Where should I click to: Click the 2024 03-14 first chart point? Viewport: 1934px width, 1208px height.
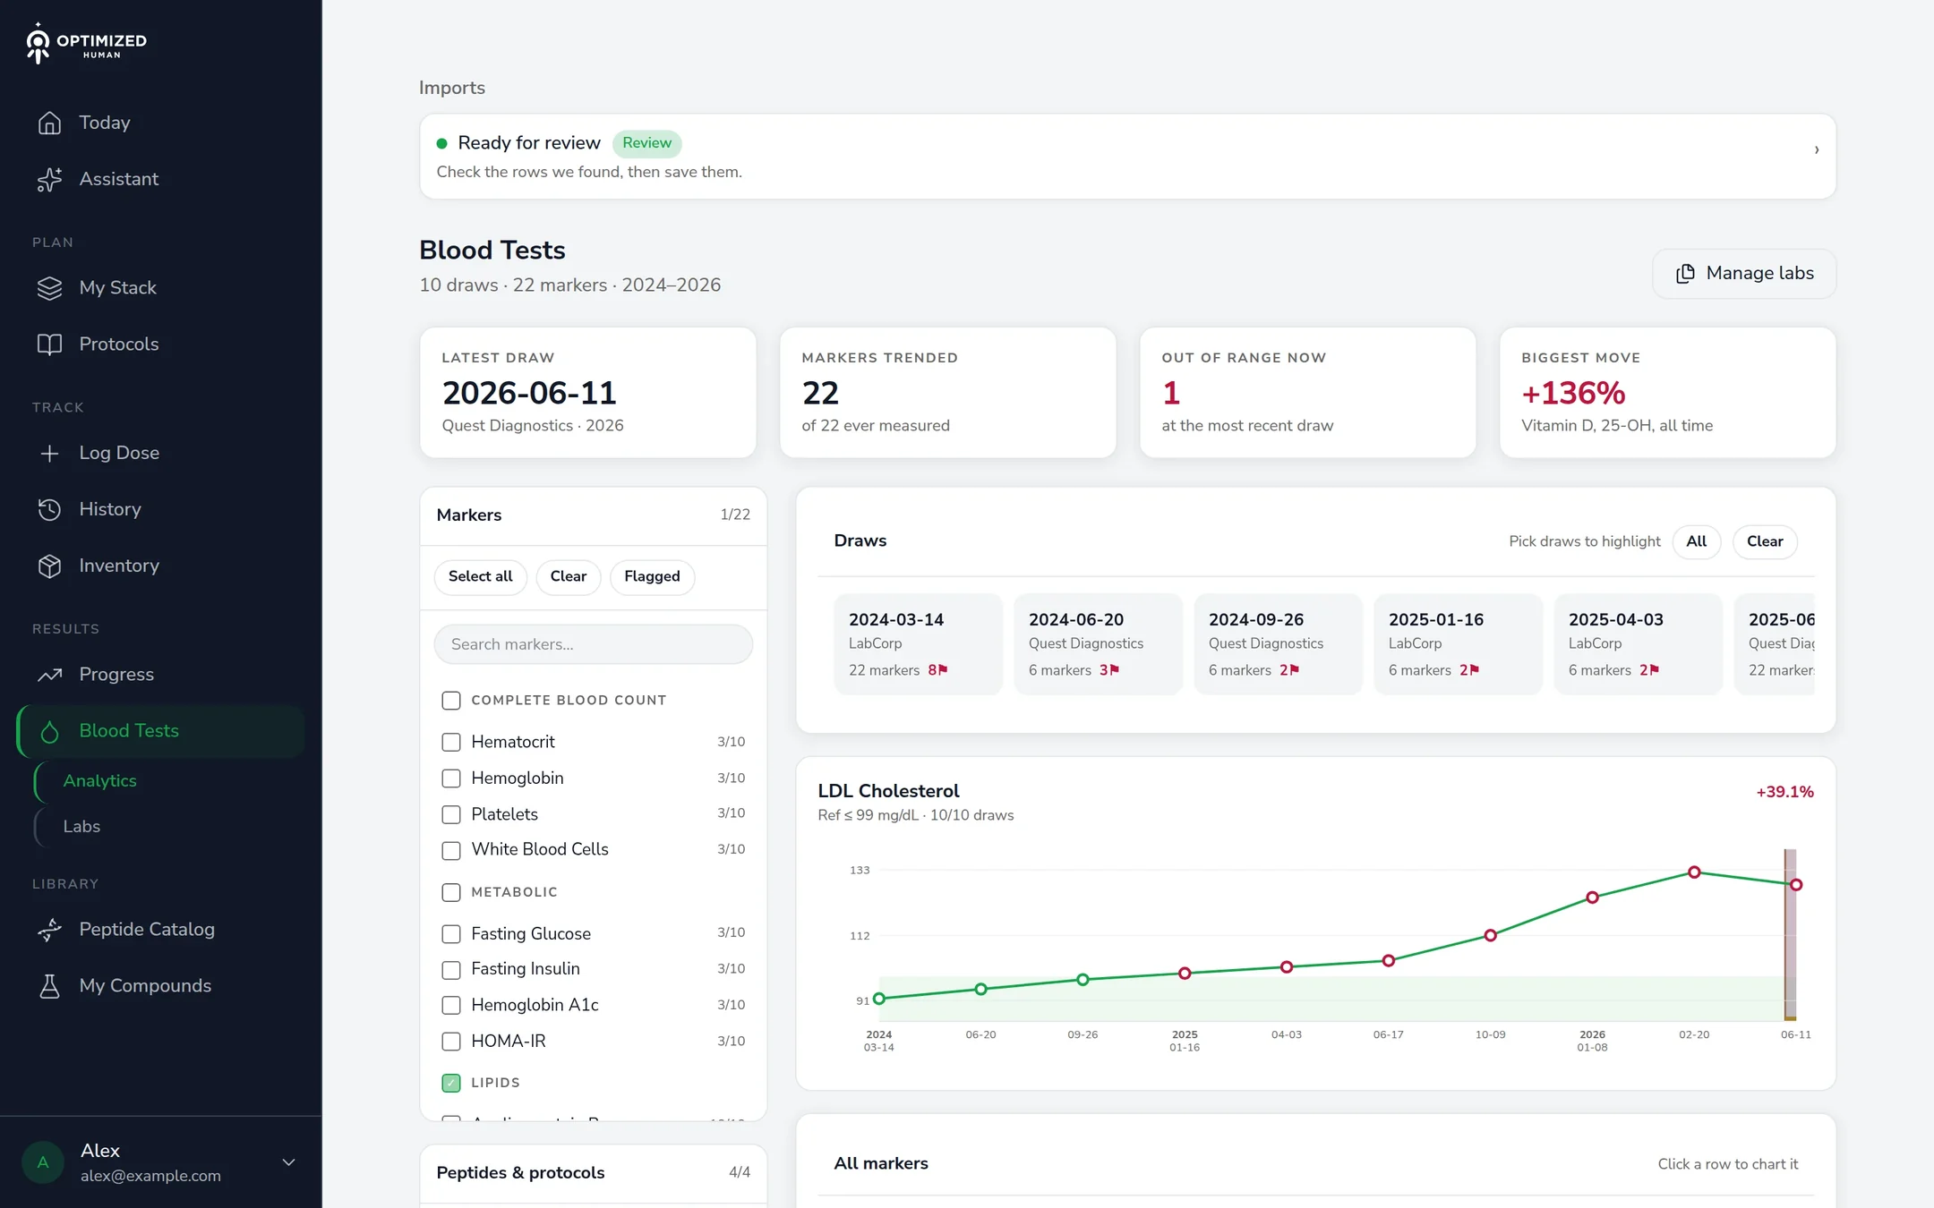(879, 999)
